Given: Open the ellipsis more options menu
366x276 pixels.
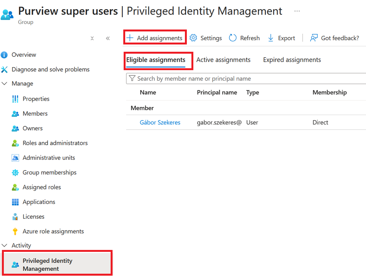Looking at the screenshot, I should pos(297,11).
